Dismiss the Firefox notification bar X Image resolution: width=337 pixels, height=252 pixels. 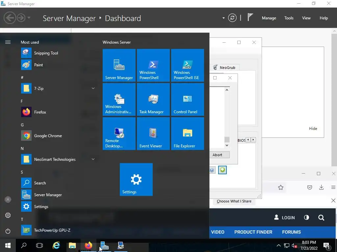pyautogui.click(x=333, y=200)
